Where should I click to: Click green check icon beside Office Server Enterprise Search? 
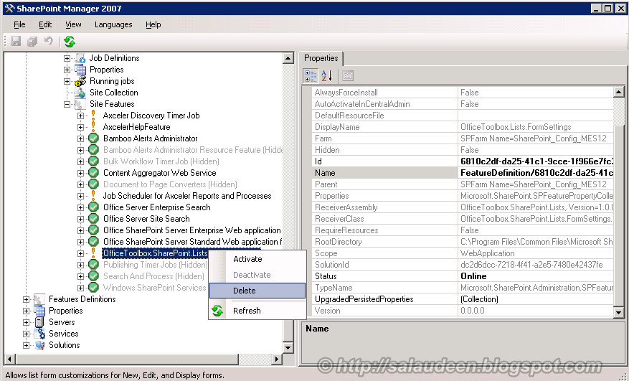click(93, 207)
